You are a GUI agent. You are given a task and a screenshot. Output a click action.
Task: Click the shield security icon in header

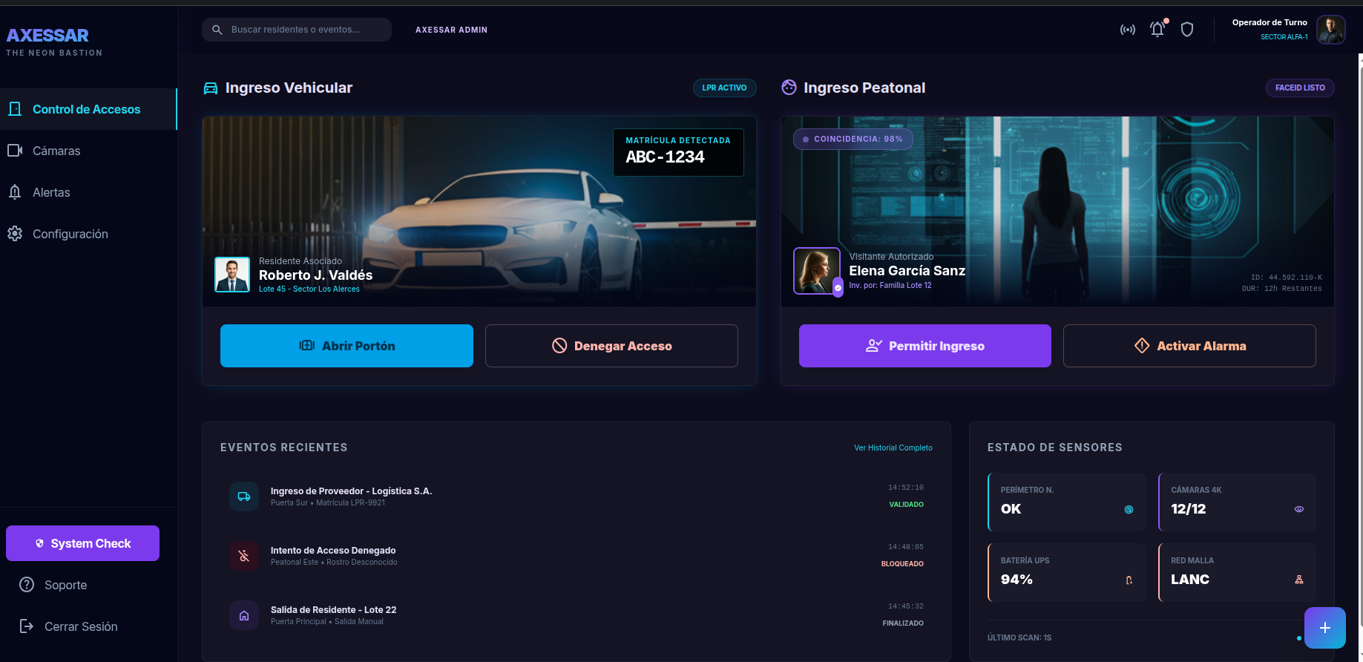pos(1186,30)
